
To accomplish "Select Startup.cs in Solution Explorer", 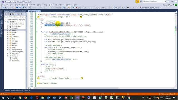I will click(x=15, y=56).
